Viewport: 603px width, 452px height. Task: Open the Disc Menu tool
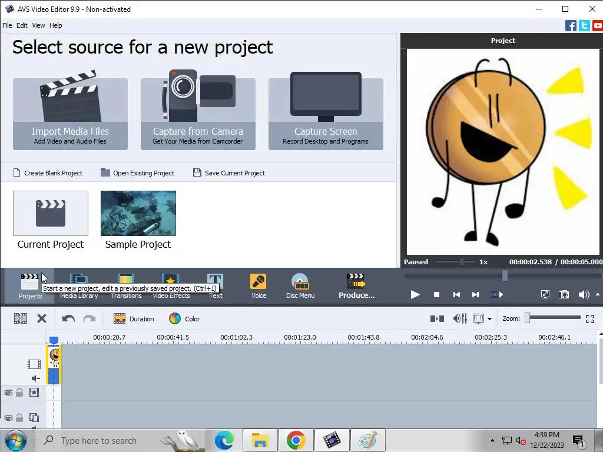[x=300, y=287]
